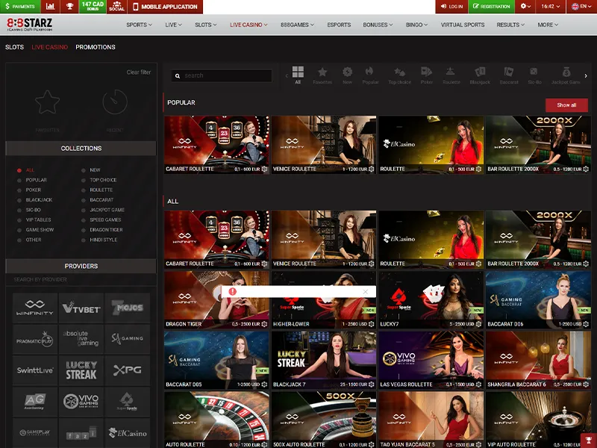Filter by Baccarat category icon
Image resolution: width=597 pixels, height=448 pixels.
pyautogui.click(x=509, y=75)
